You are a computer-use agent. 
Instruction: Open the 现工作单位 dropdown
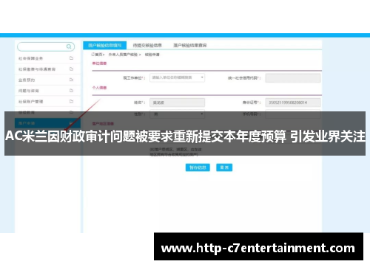(177, 77)
